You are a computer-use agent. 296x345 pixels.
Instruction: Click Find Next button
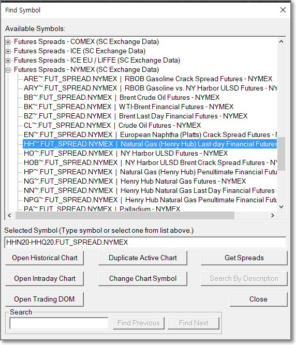(x=194, y=323)
